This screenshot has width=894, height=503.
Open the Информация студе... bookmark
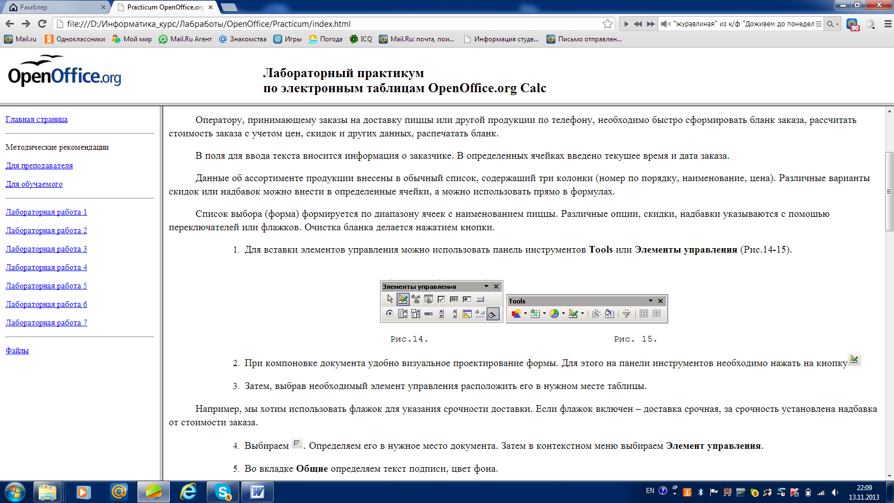[501, 39]
